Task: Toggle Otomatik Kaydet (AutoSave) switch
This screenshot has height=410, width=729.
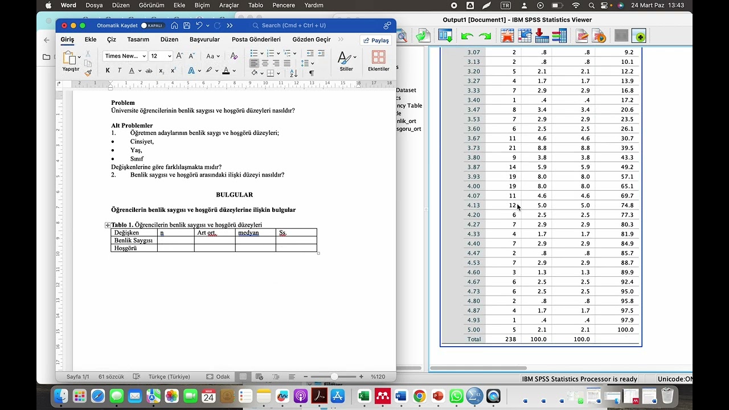Action: point(153,26)
